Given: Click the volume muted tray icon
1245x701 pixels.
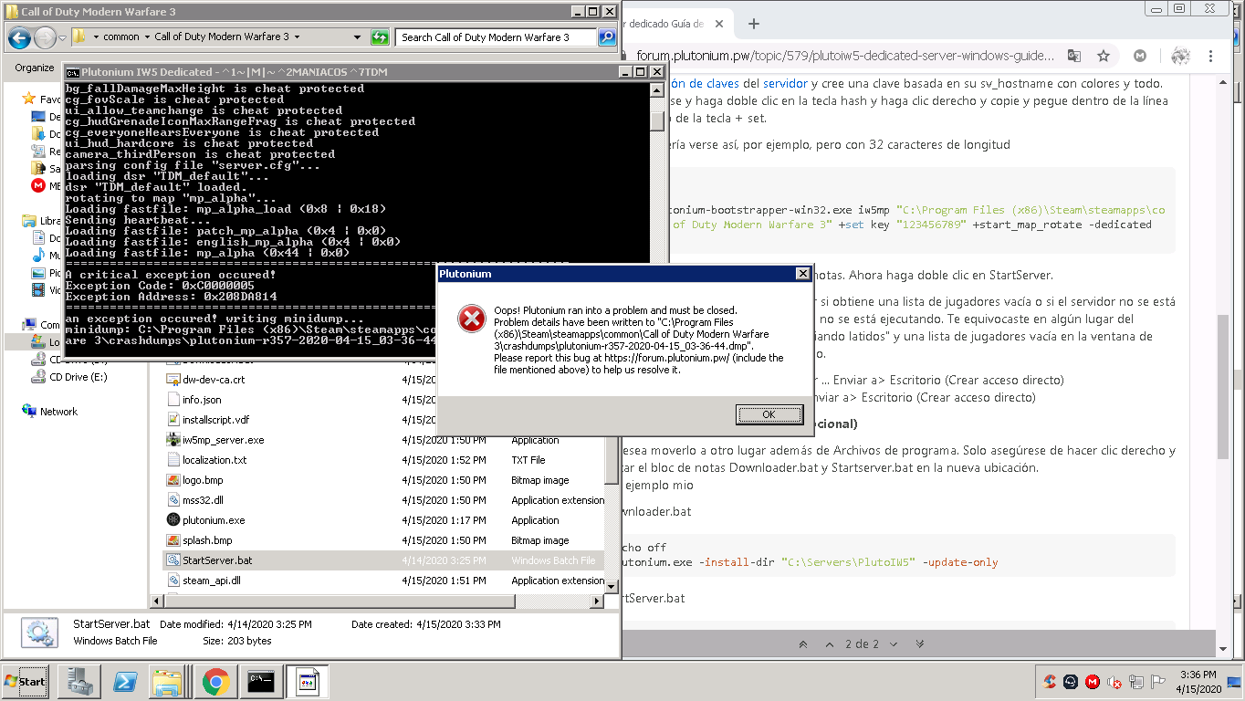Looking at the screenshot, I should (x=1114, y=681).
